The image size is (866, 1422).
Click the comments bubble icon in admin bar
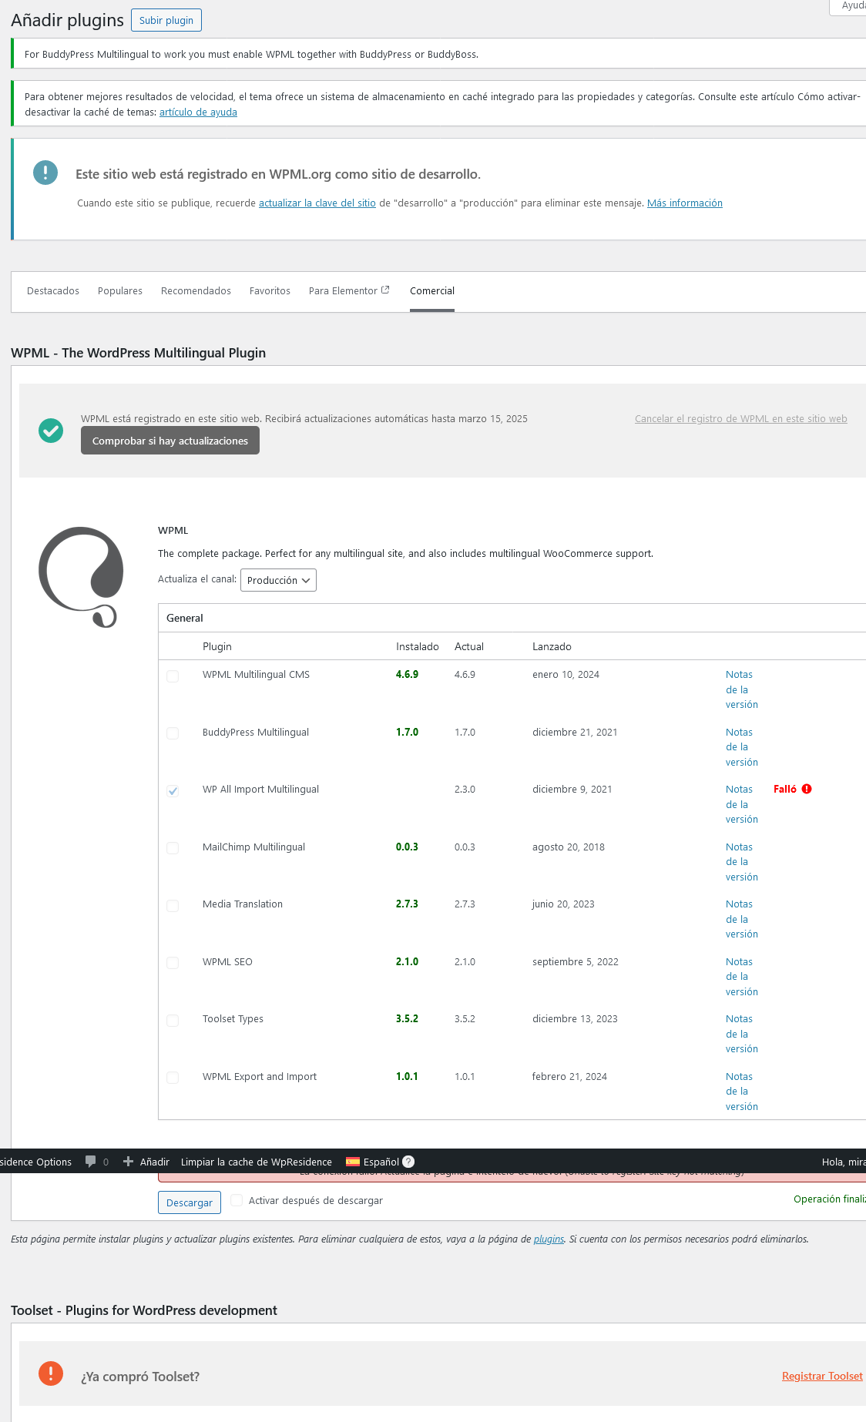pyautogui.click(x=91, y=1162)
